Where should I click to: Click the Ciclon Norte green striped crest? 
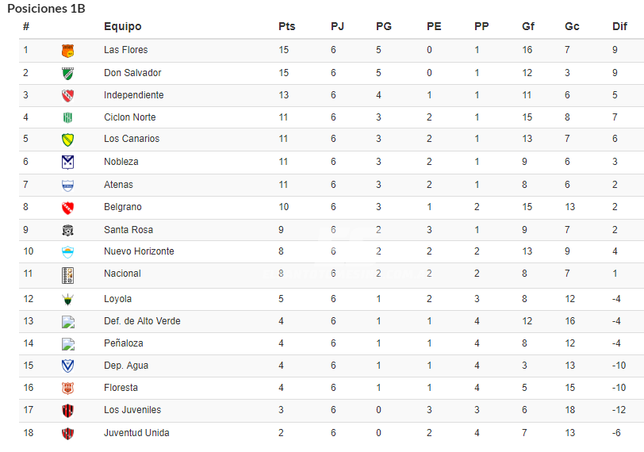[67, 118]
